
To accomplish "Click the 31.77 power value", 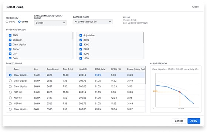I will click(130, 109).
